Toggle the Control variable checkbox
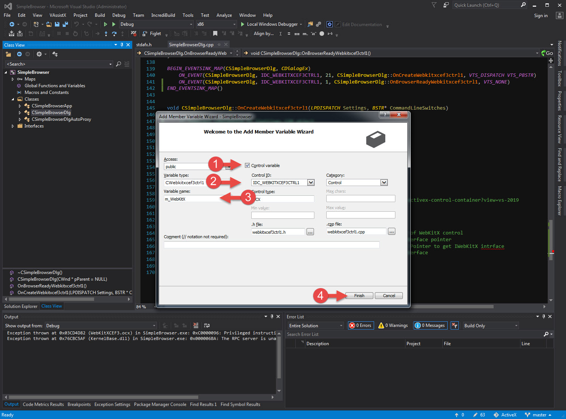This screenshot has width=566, height=419. (247, 166)
